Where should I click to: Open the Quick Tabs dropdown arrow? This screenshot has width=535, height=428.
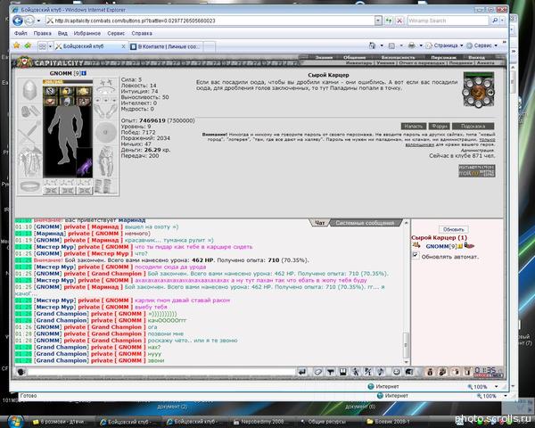51,46
